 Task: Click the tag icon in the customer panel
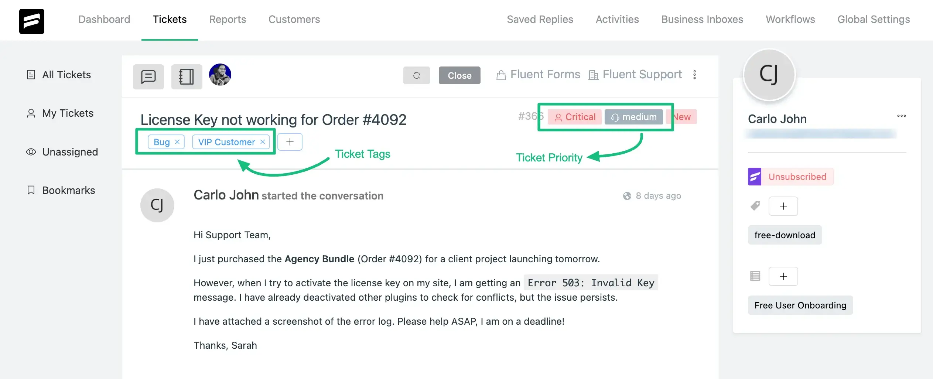[x=755, y=206]
